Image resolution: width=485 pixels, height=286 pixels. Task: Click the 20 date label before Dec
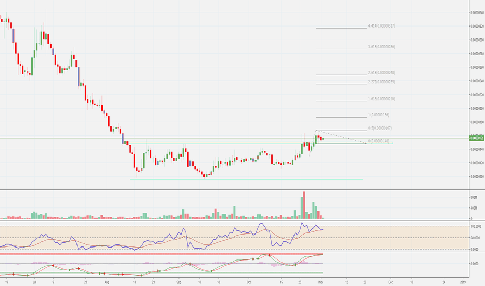(x=365, y=282)
